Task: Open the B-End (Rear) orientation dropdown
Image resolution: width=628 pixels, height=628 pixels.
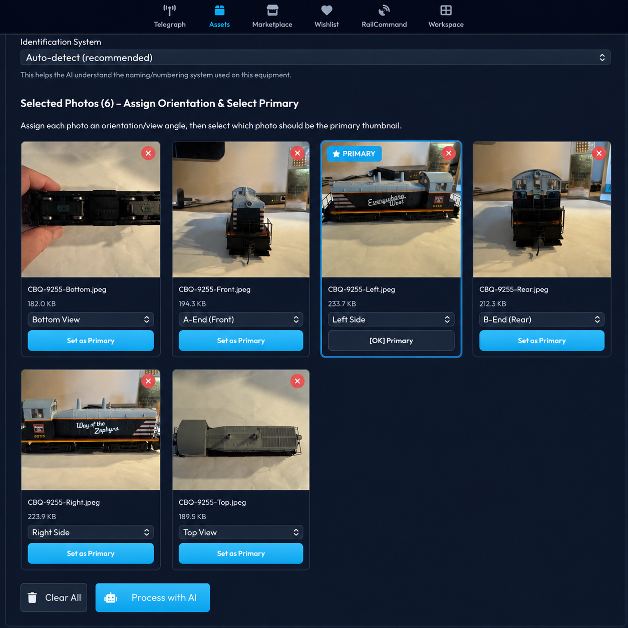Action: point(542,320)
